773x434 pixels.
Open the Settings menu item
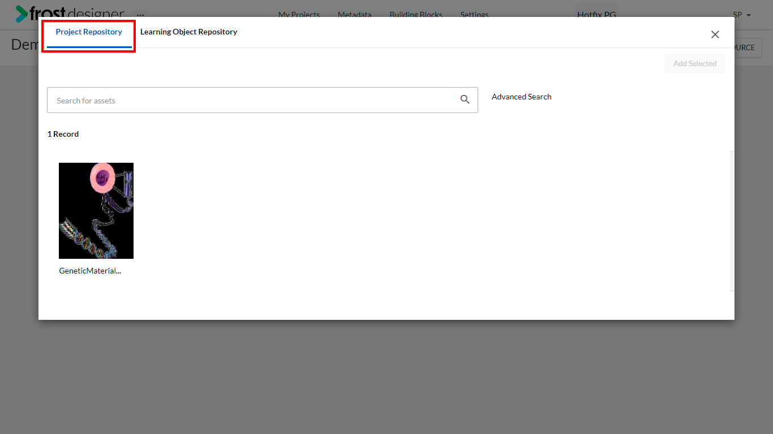474,15
